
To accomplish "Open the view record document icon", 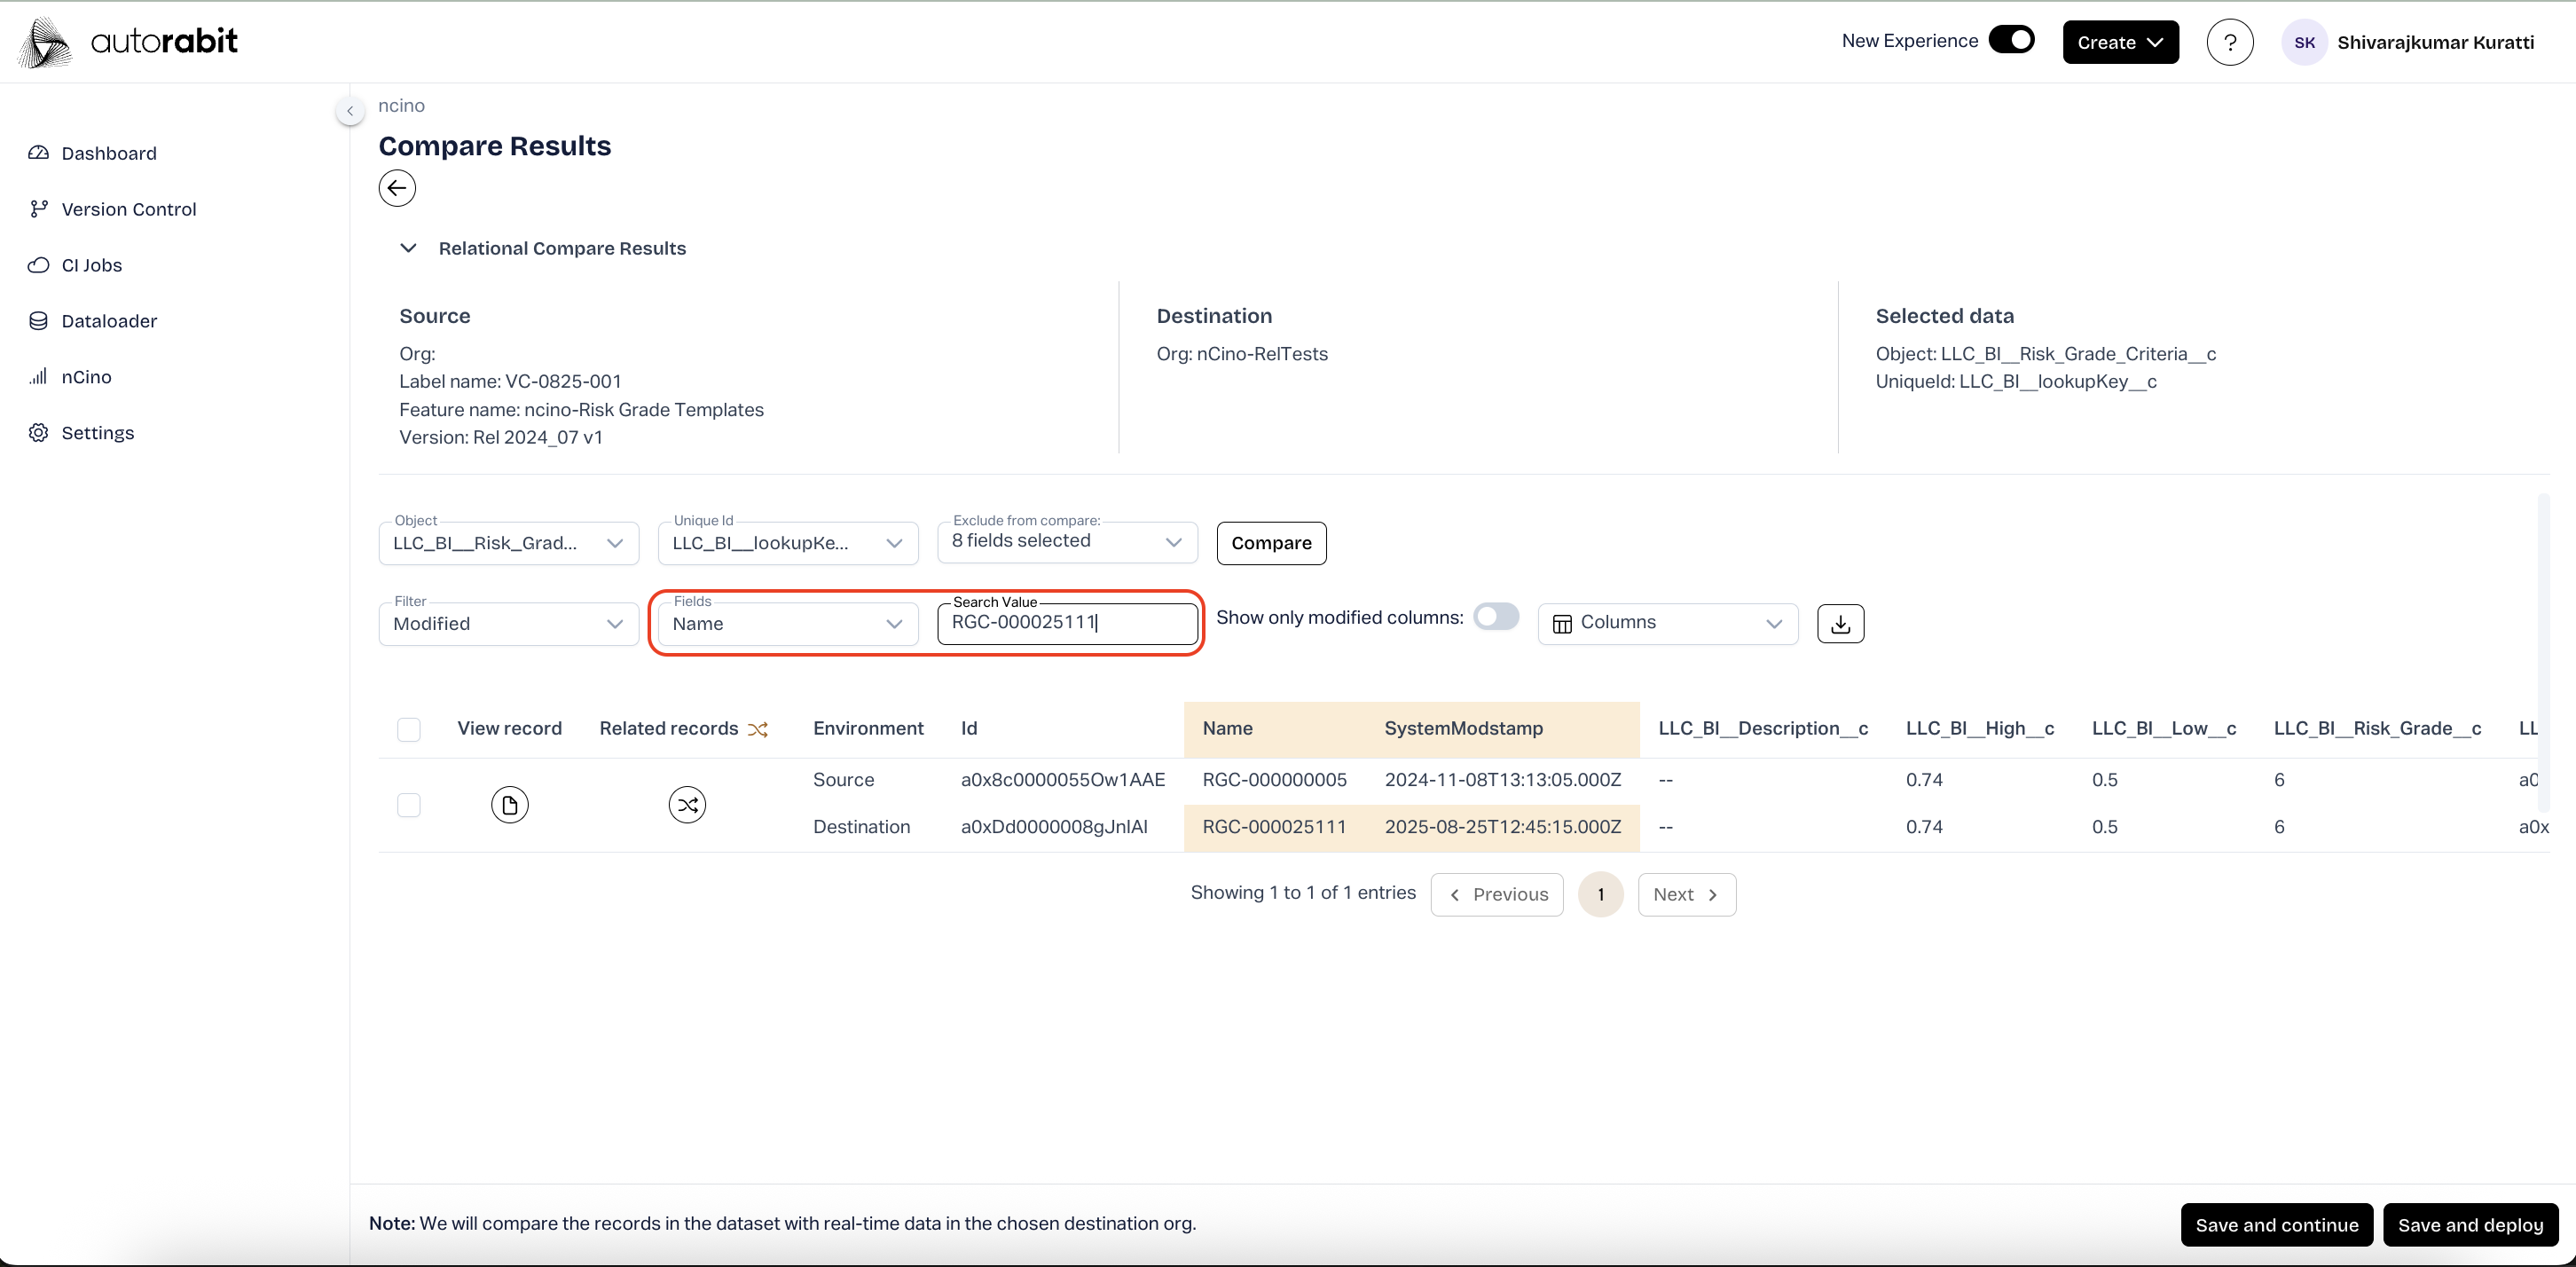I will tap(509, 804).
